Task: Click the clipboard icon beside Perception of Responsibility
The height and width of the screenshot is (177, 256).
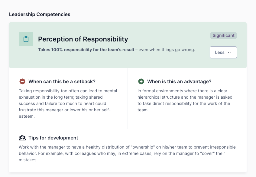Action: (x=26, y=39)
